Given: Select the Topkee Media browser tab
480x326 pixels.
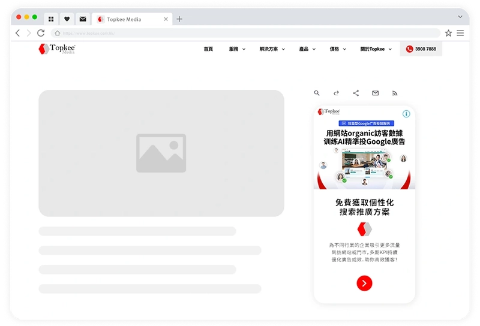Looking at the screenshot, I should (132, 19).
